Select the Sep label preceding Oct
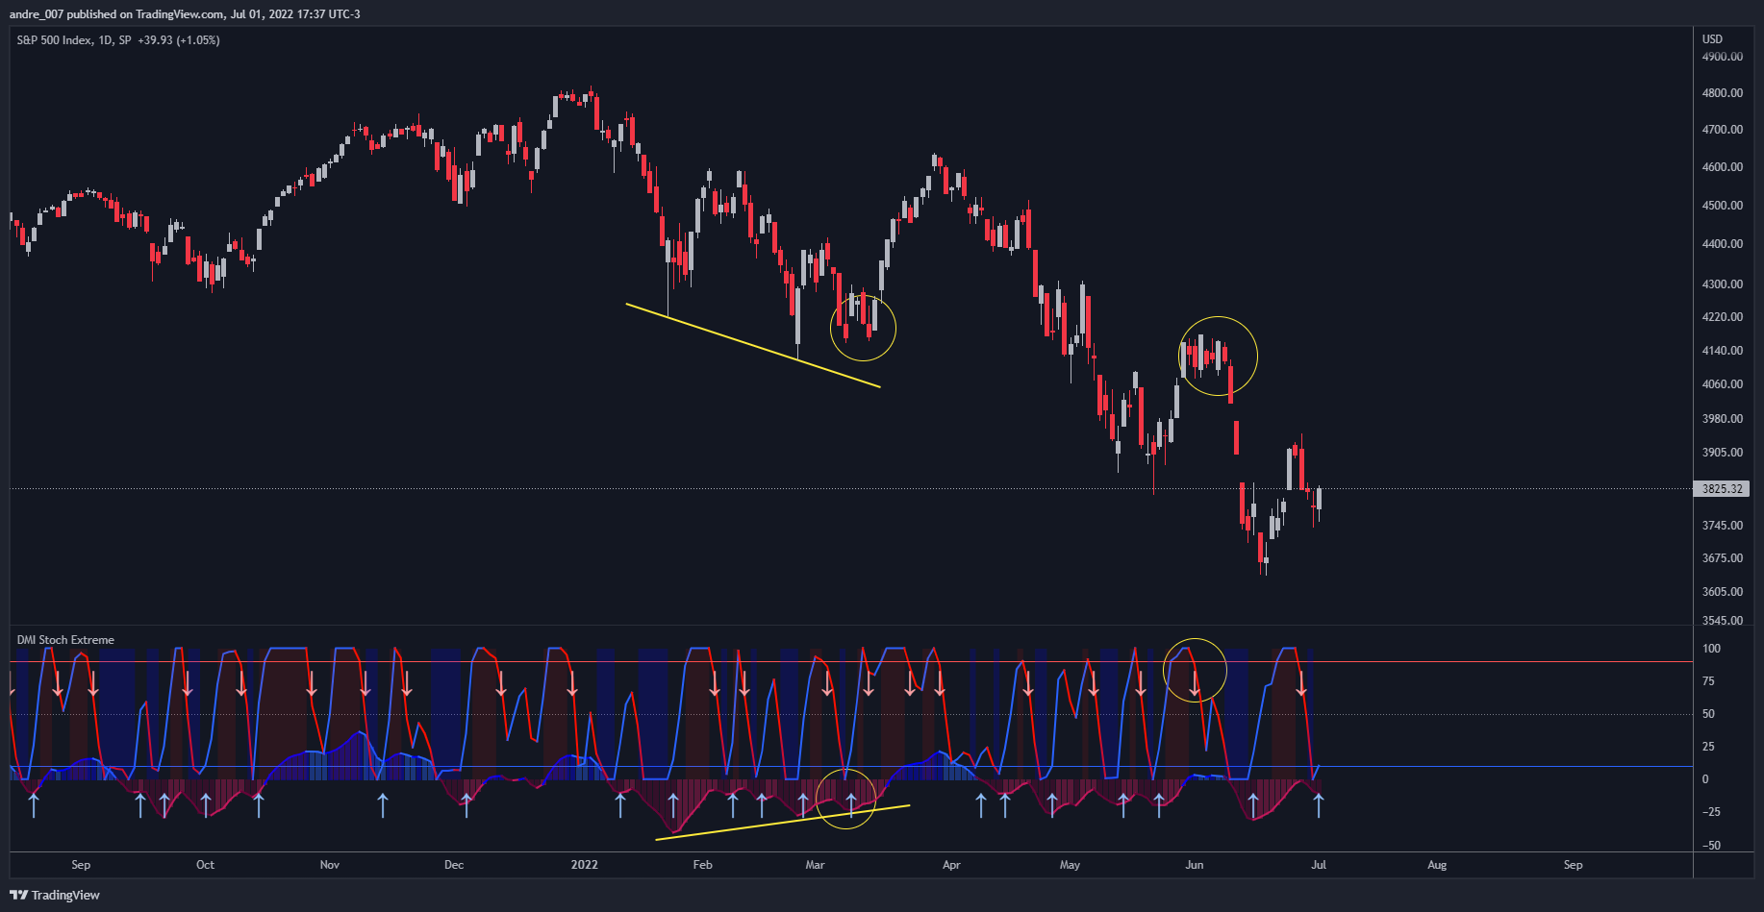This screenshot has height=912, width=1764. [81, 865]
